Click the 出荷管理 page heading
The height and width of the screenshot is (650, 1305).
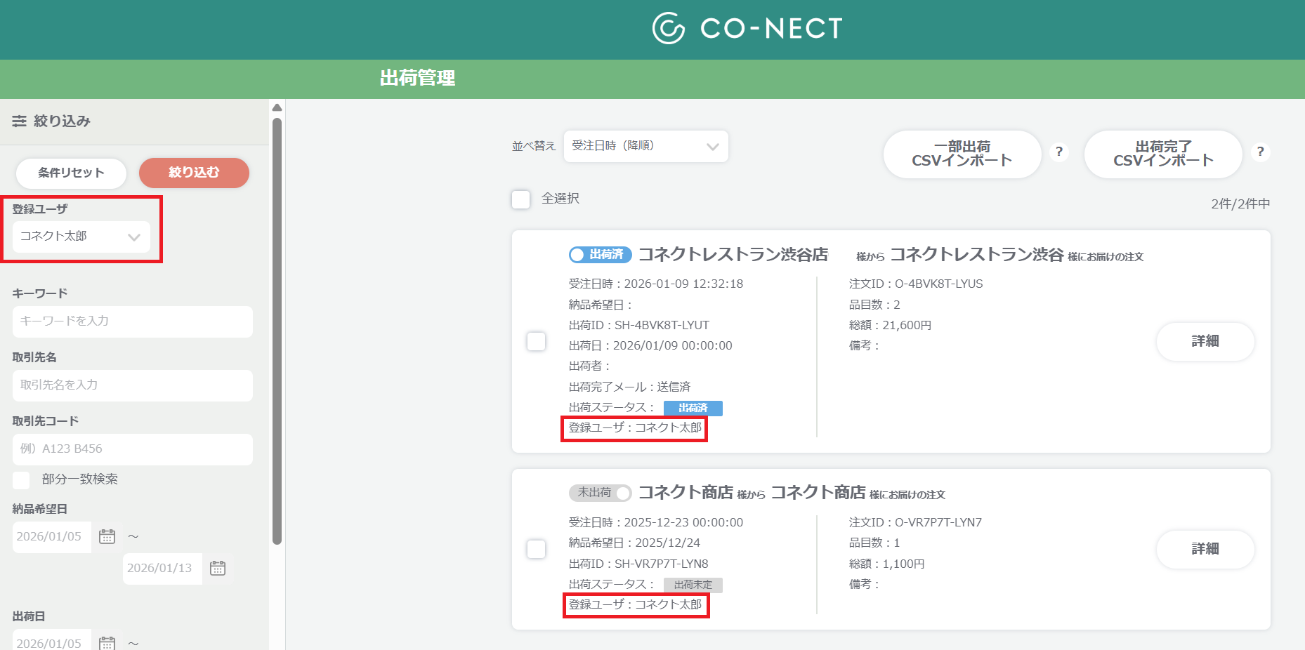click(417, 78)
